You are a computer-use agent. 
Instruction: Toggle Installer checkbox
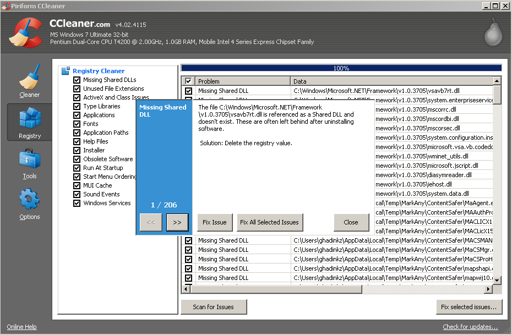coord(77,150)
